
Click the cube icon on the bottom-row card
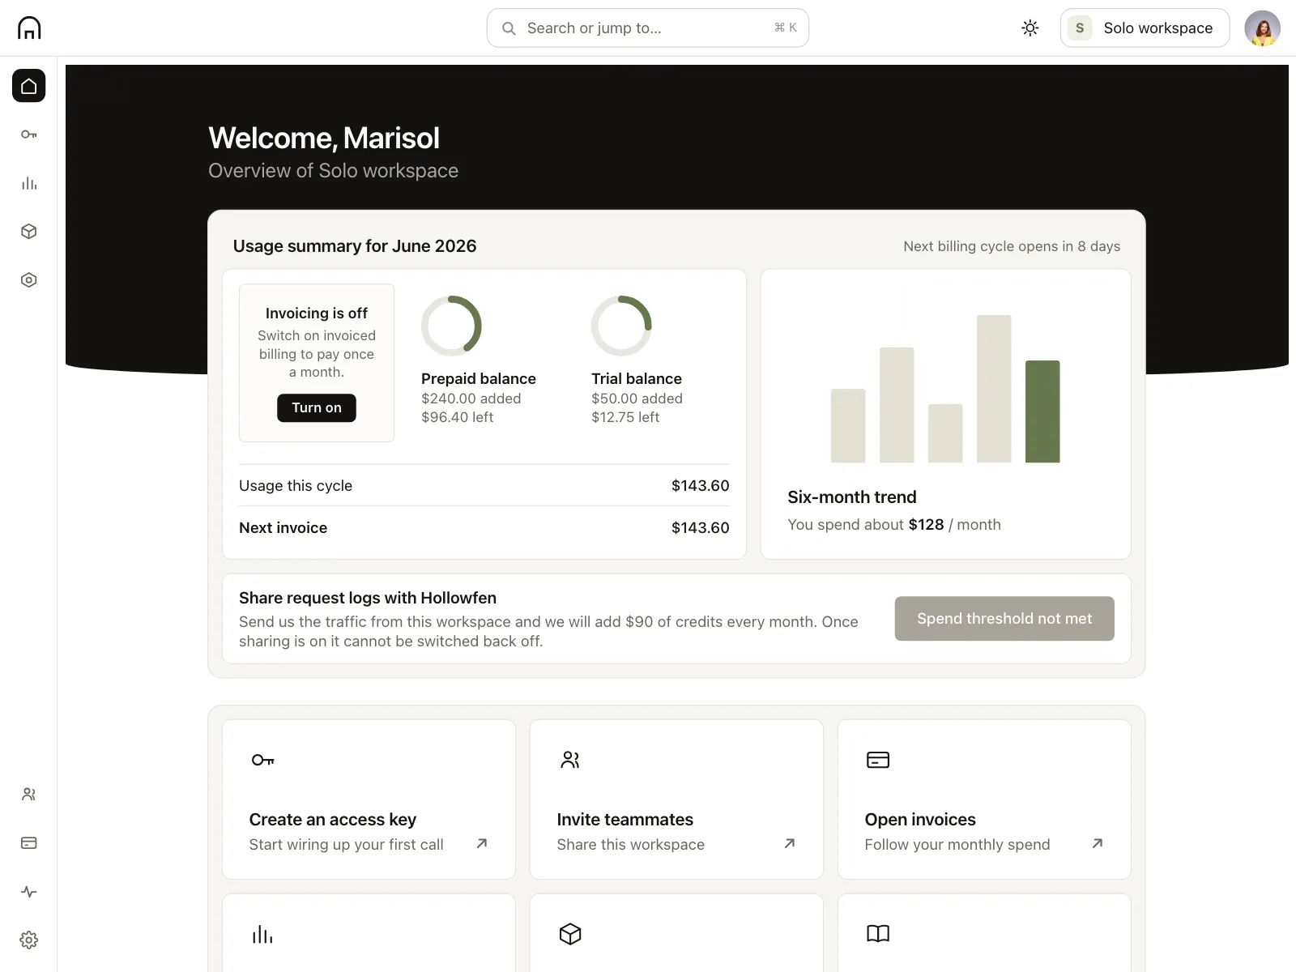(x=570, y=934)
